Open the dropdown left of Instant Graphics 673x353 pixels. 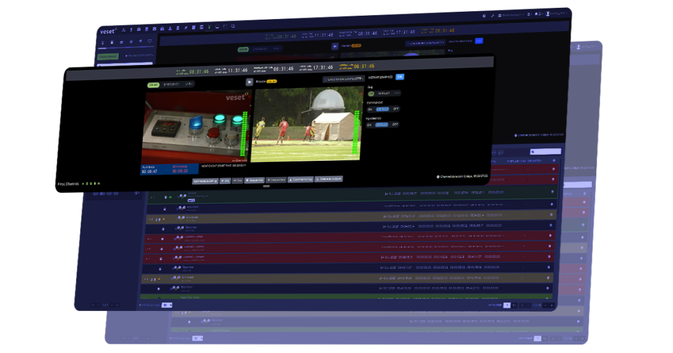(343, 79)
